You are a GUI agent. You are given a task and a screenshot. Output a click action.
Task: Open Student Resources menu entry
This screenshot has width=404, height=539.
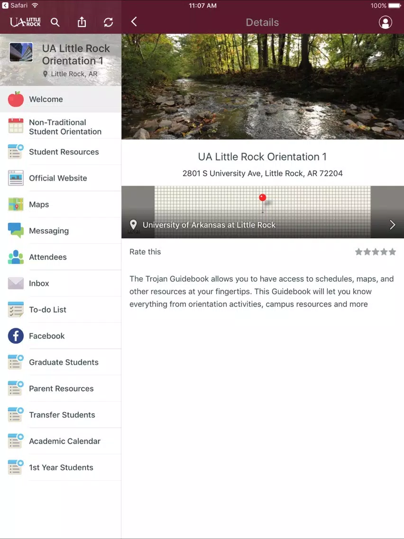tap(61, 152)
